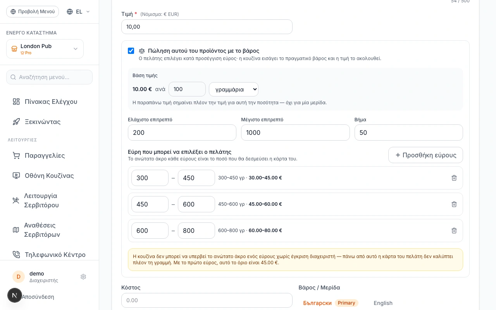The image size is (496, 310).
Task: Focus the Βήμα step field
Action: (x=408, y=133)
